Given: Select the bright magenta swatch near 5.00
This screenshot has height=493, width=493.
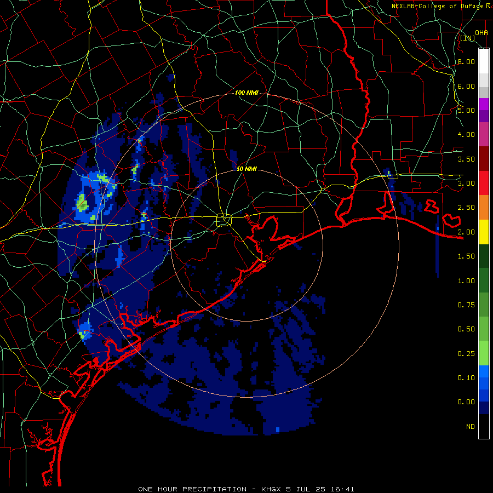Looking at the screenshot, I should coord(484,104).
